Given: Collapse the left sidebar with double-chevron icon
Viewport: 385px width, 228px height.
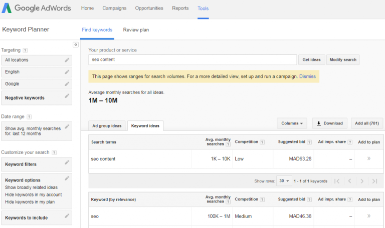Looking at the screenshot, I should coord(76,44).
